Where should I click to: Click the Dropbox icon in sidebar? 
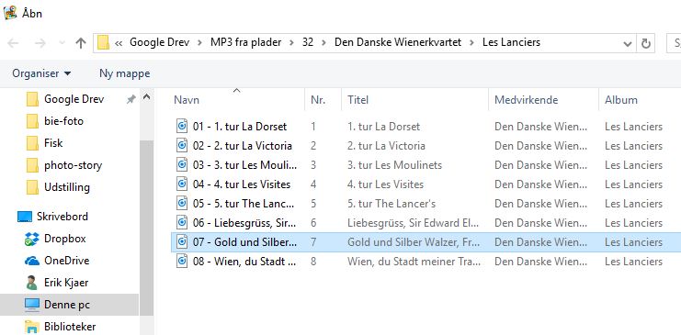coord(32,239)
